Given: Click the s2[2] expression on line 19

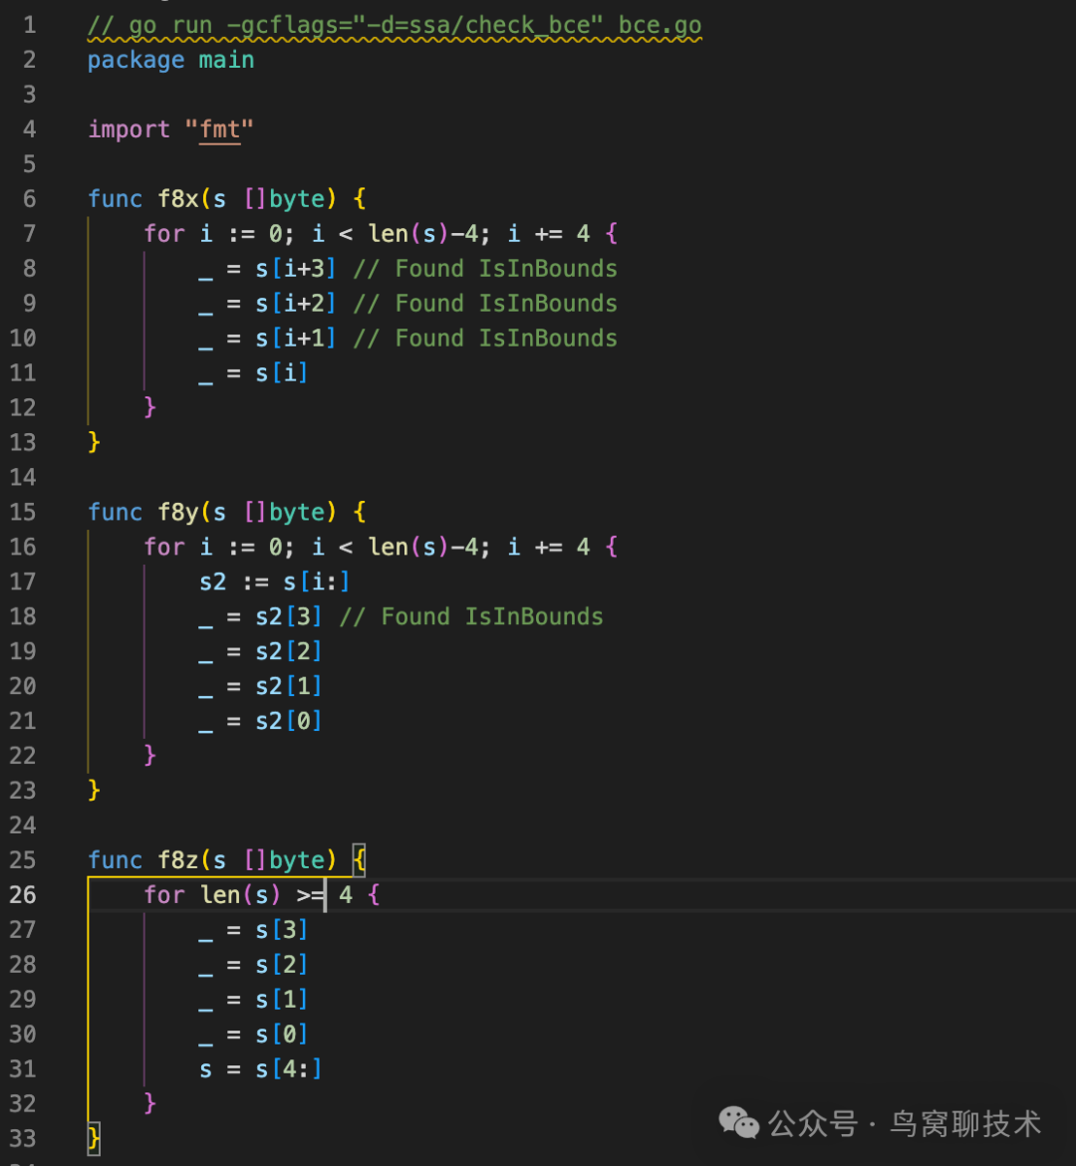Looking at the screenshot, I should (289, 651).
